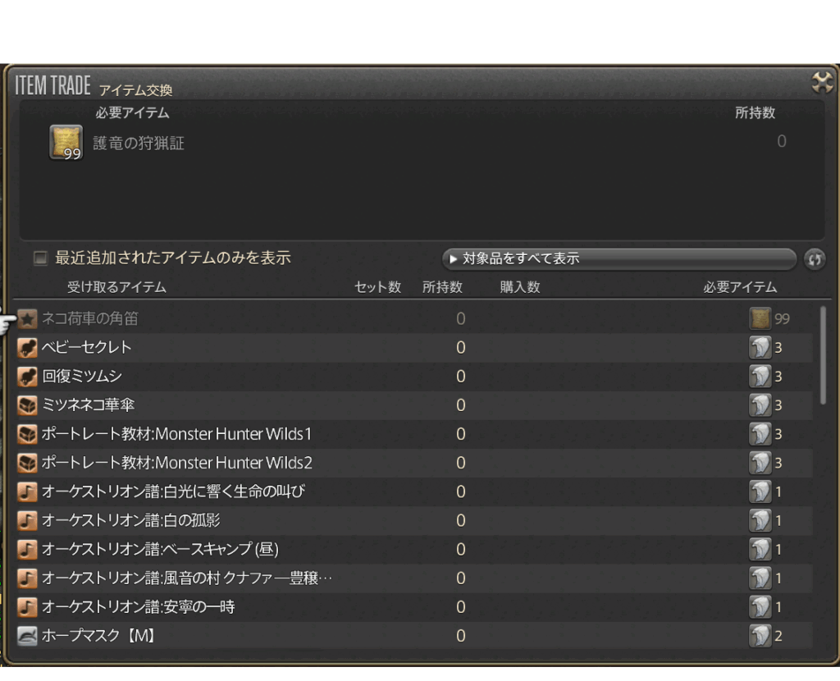
Task: Click the ベビーセクレト minion icon
Action: [x=28, y=348]
